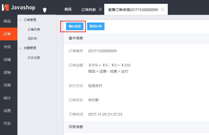Click the Javashop logo
Viewport: 209px width, 135px height.
pos(18,7)
